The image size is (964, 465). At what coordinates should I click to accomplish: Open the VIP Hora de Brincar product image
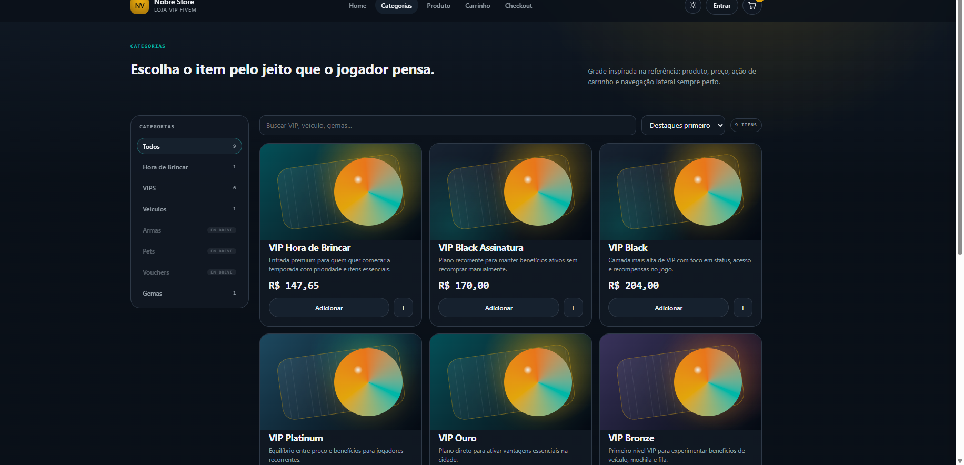[x=340, y=192]
